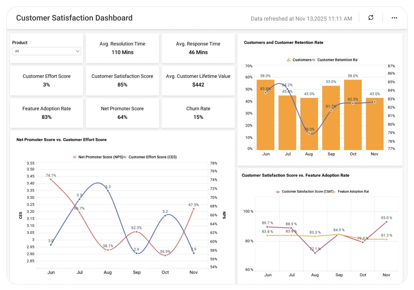Screen dimensions: 414x290
Task: Click the Jun bar labeled 58.0%
Action: point(265,115)
